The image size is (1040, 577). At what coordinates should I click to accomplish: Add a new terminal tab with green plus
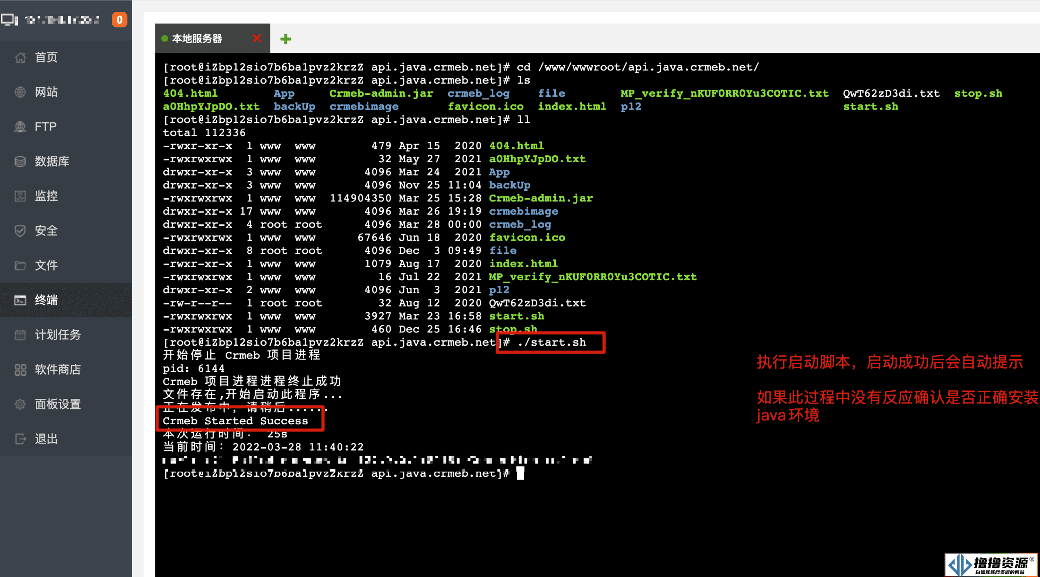(286, 39)
